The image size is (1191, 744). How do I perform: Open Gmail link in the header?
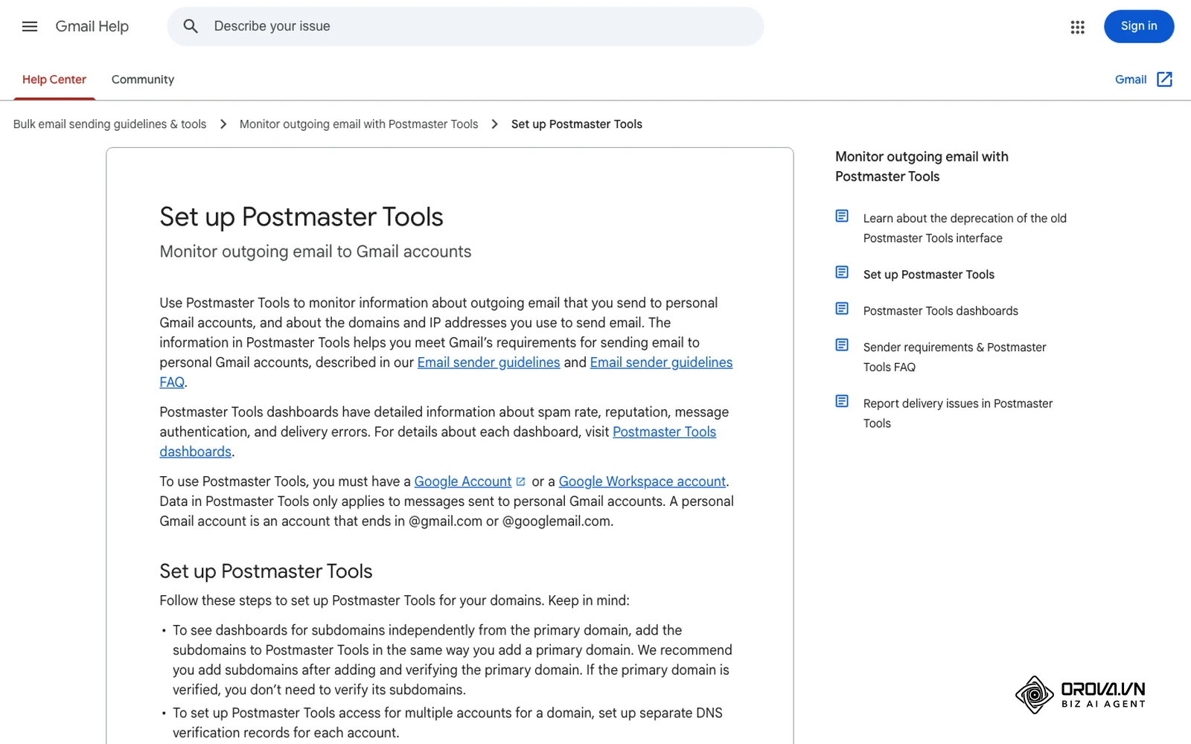click(x=1131, y=80)
